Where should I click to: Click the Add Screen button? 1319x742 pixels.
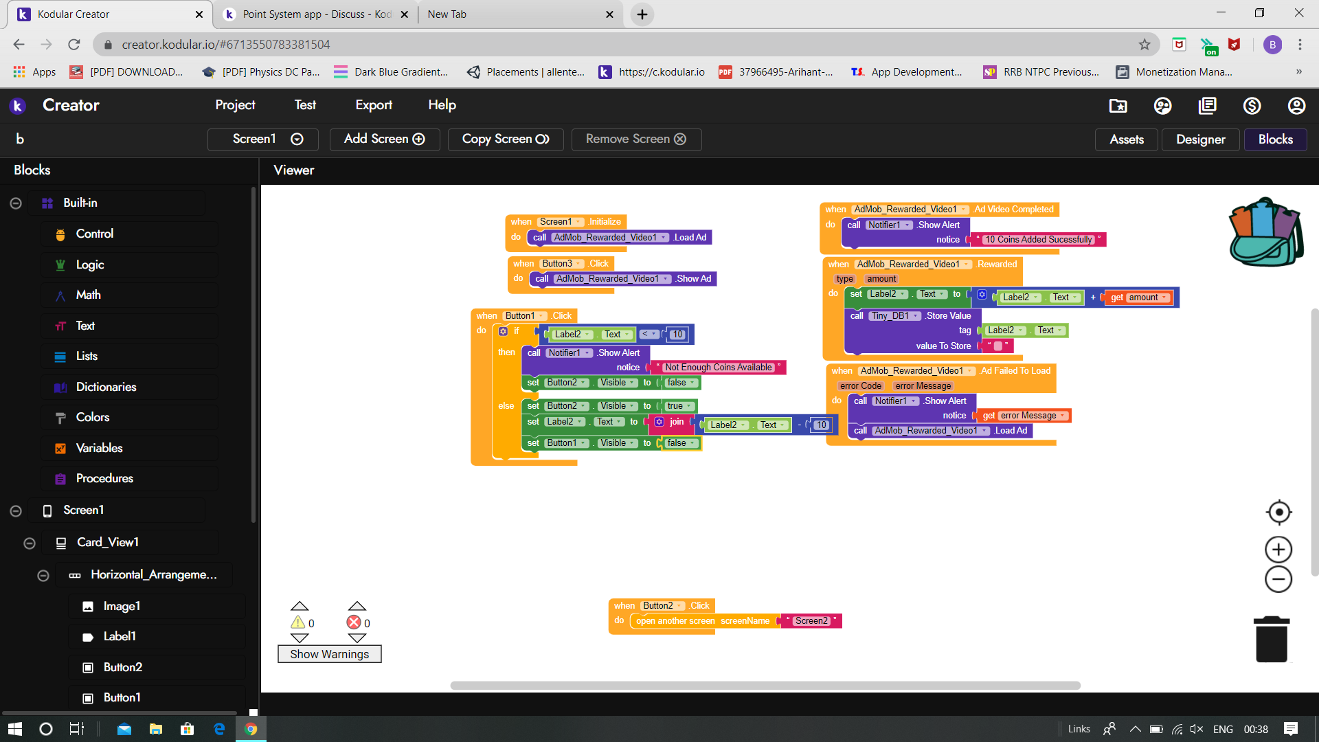[384, 139]
